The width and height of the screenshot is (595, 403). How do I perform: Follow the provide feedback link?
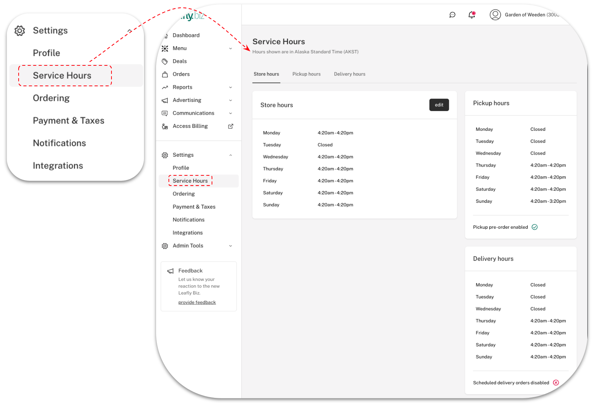click(x=197, y=303)
